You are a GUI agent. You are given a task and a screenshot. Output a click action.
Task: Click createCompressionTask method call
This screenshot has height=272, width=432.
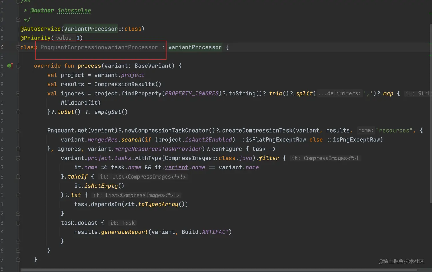pyautogui.click(x=257, y=131)
